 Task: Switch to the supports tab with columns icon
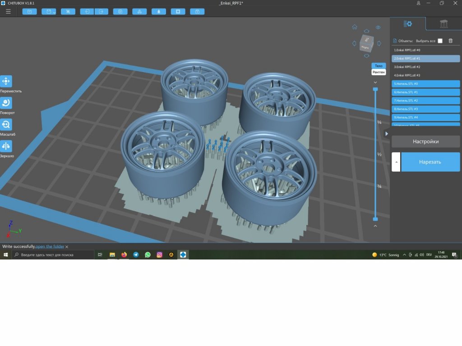click(x=444, y=24)
